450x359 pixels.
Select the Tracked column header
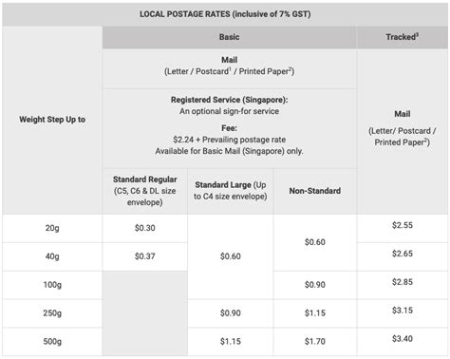coord(403,37)
